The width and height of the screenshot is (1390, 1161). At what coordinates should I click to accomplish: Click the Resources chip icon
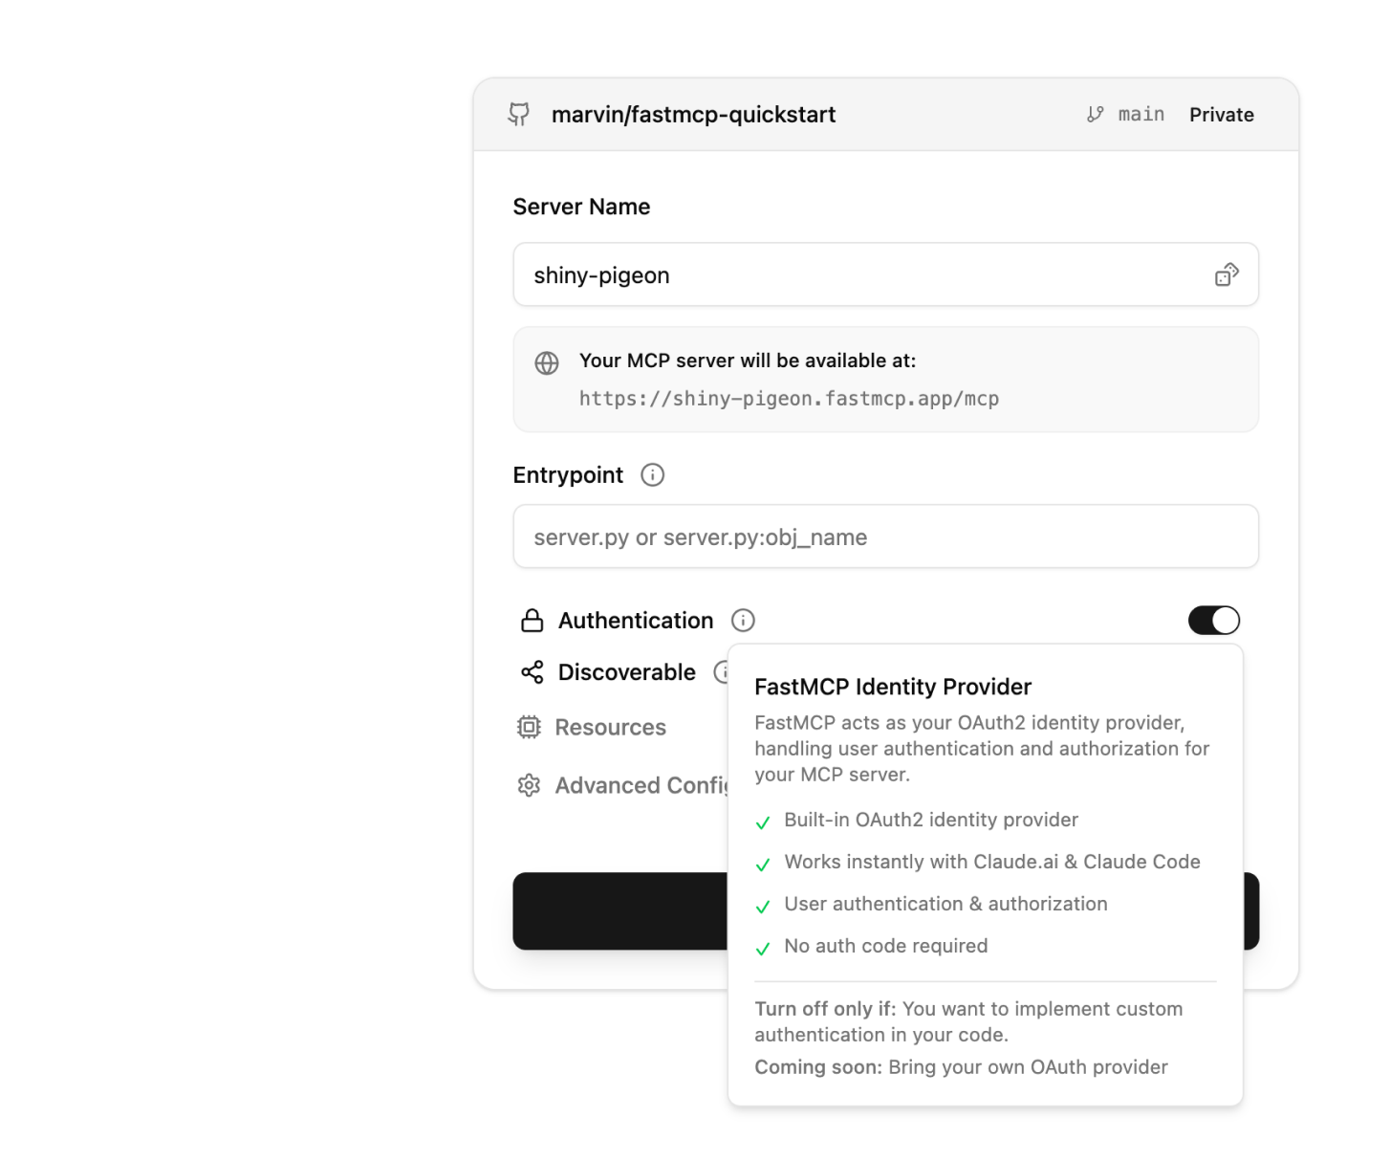tap(530, 727)
